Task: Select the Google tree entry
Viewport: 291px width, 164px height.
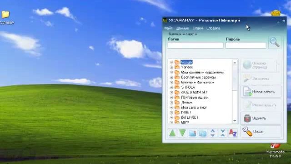Action: (x=186, y=62)
